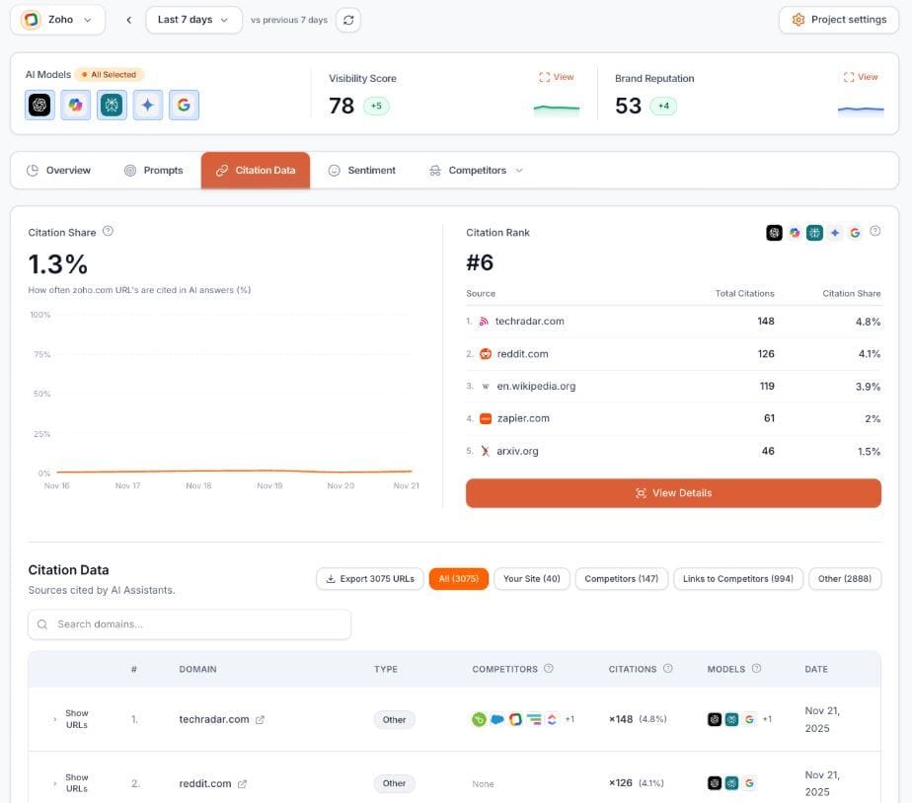Select the Citation Data tab
Viewport: 912px width, 803px height.
coord(256,171)
